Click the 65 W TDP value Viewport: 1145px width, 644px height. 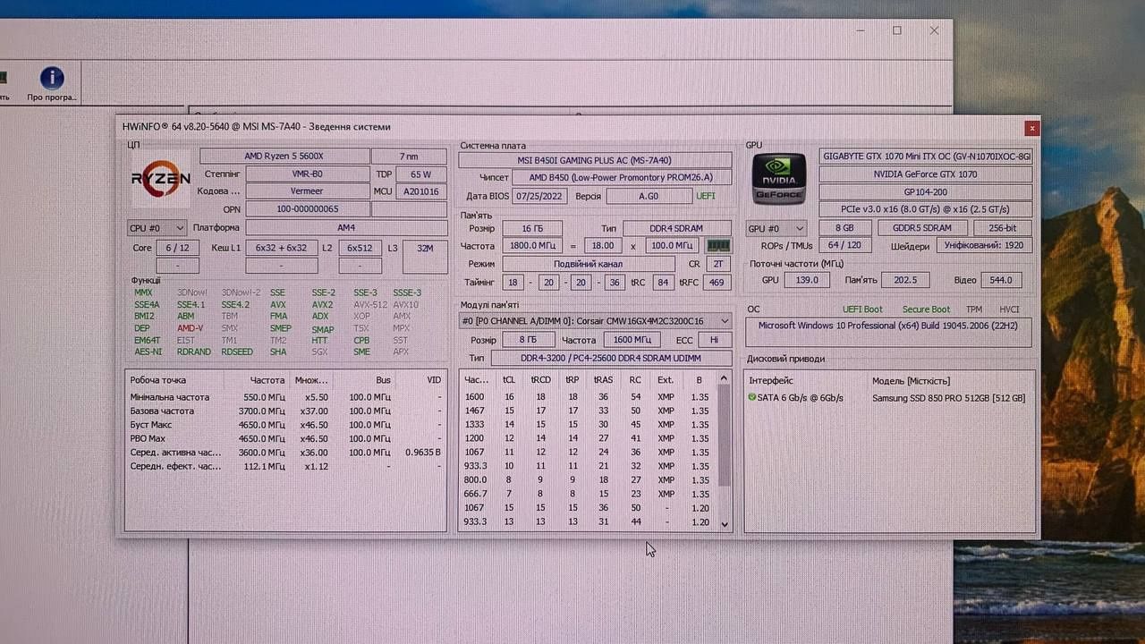[x=420, y=174]
